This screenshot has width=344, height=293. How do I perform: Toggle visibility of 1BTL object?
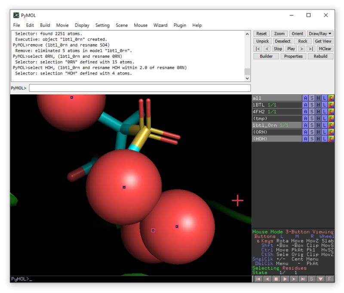(277, 105)
